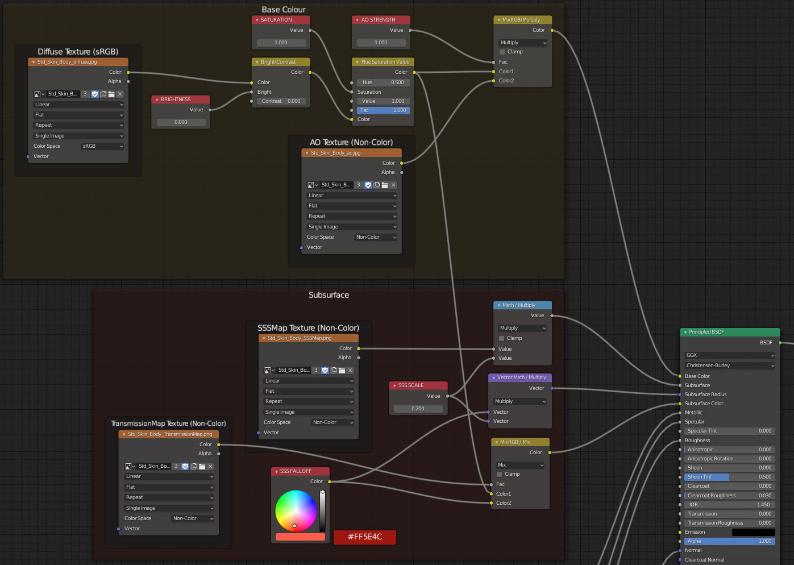
Task: Click the BSDF output socket on Principled BSDF
Action: (780, 343)
